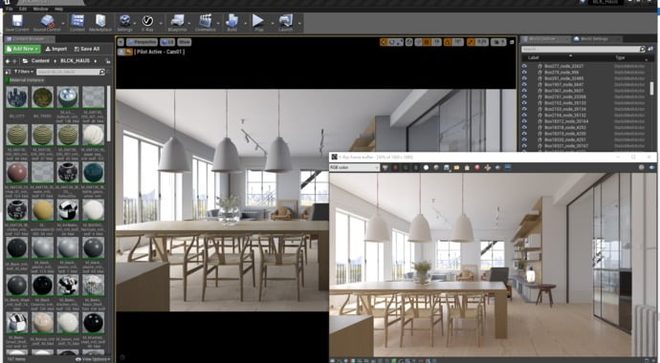The image size is (660, 363).
Task: Click Import in the Content Browser
Action: pyautogui.click(x=56, y=49)
